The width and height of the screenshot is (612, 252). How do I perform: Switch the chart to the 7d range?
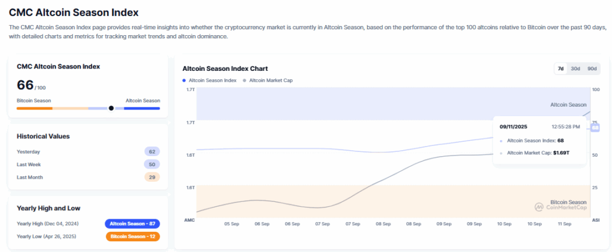pos(561,69)
